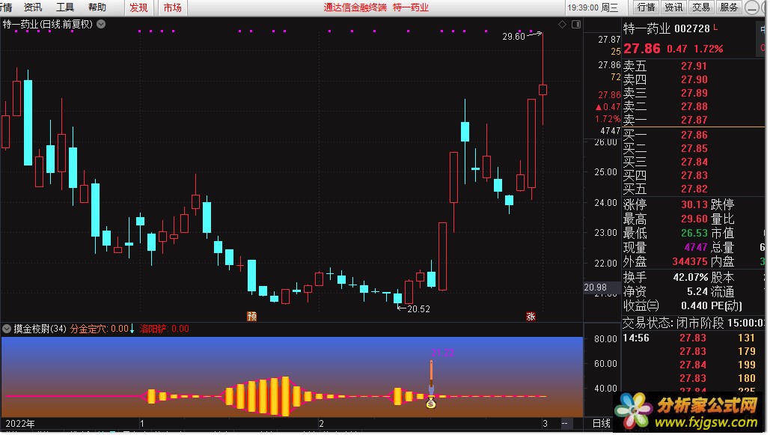This screenshot has width=770, height=435.
Task: Click the 外盘 value 344375
Action: tap(690, 261)
